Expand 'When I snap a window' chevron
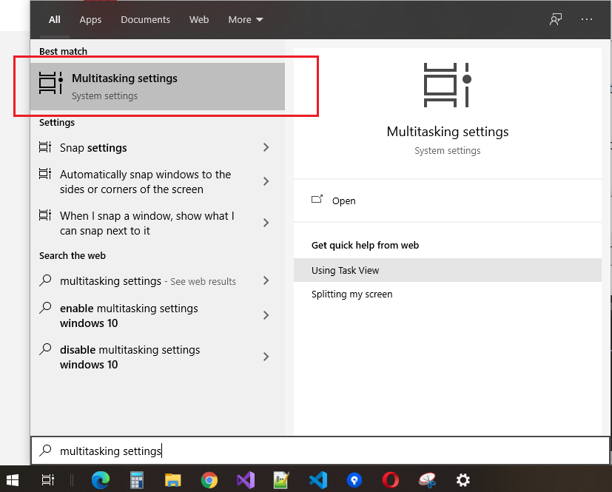 pos(266,223)
